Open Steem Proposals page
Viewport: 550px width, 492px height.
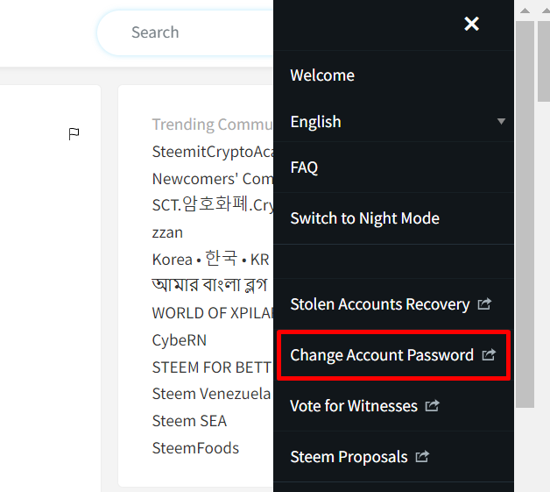pos(349,457)
